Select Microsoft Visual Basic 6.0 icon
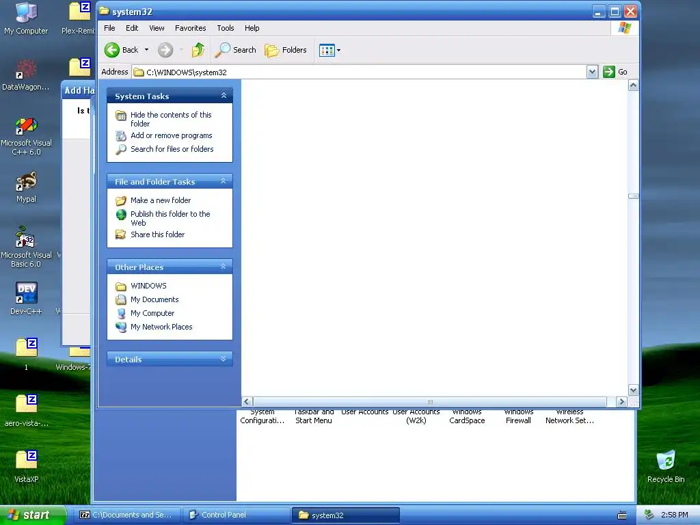Viewport: 700px width, 525px height. pos(26,247)
